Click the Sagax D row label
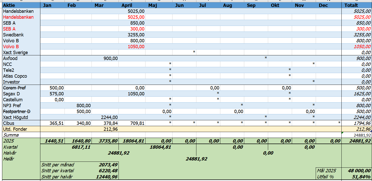The height and width of the screenshot is (181, 372). click(x=11, y=94)
